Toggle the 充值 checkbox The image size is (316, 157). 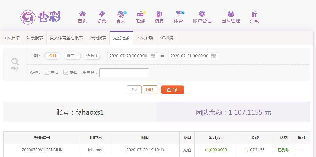click(x=47, y=72)
